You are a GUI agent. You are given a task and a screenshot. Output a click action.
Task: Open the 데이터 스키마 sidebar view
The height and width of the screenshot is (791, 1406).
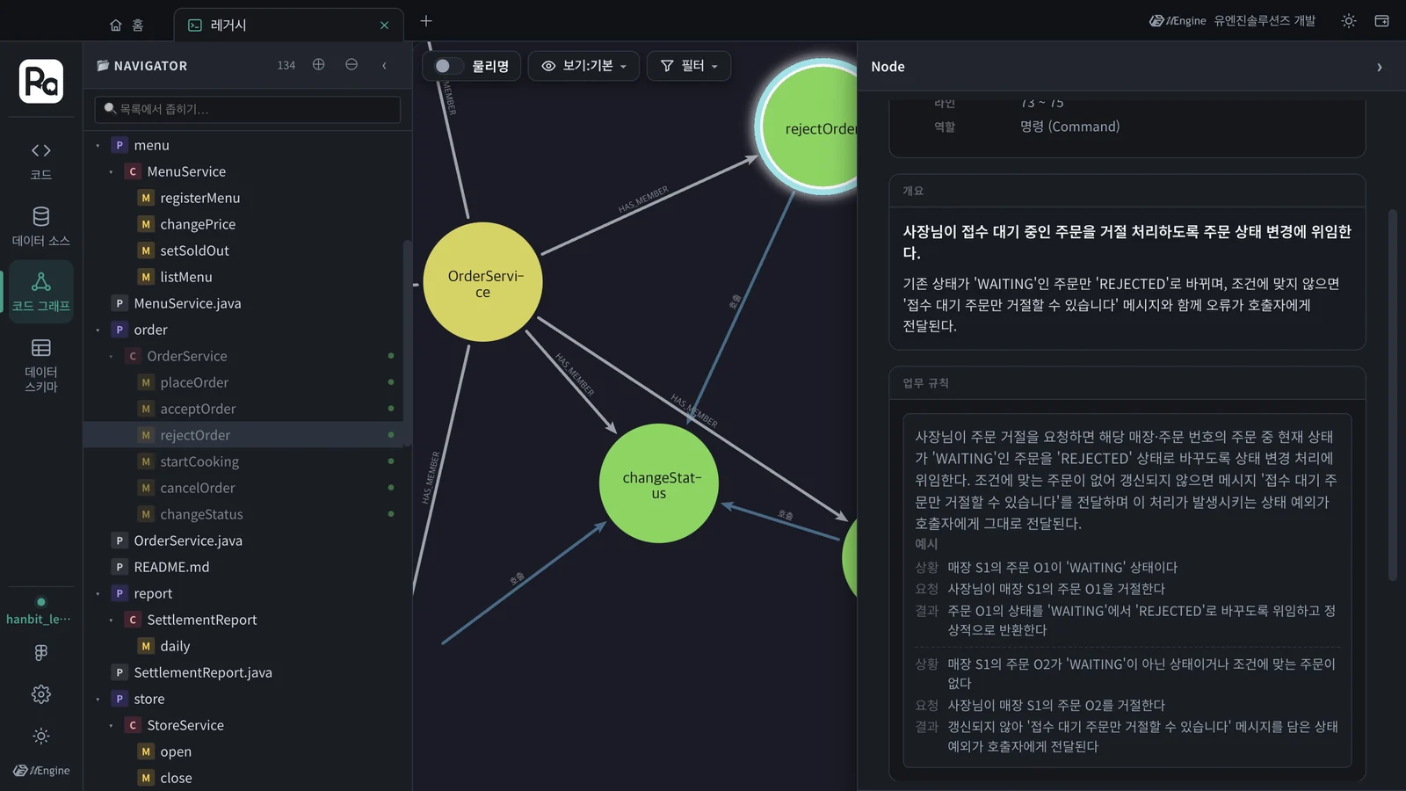40,365
